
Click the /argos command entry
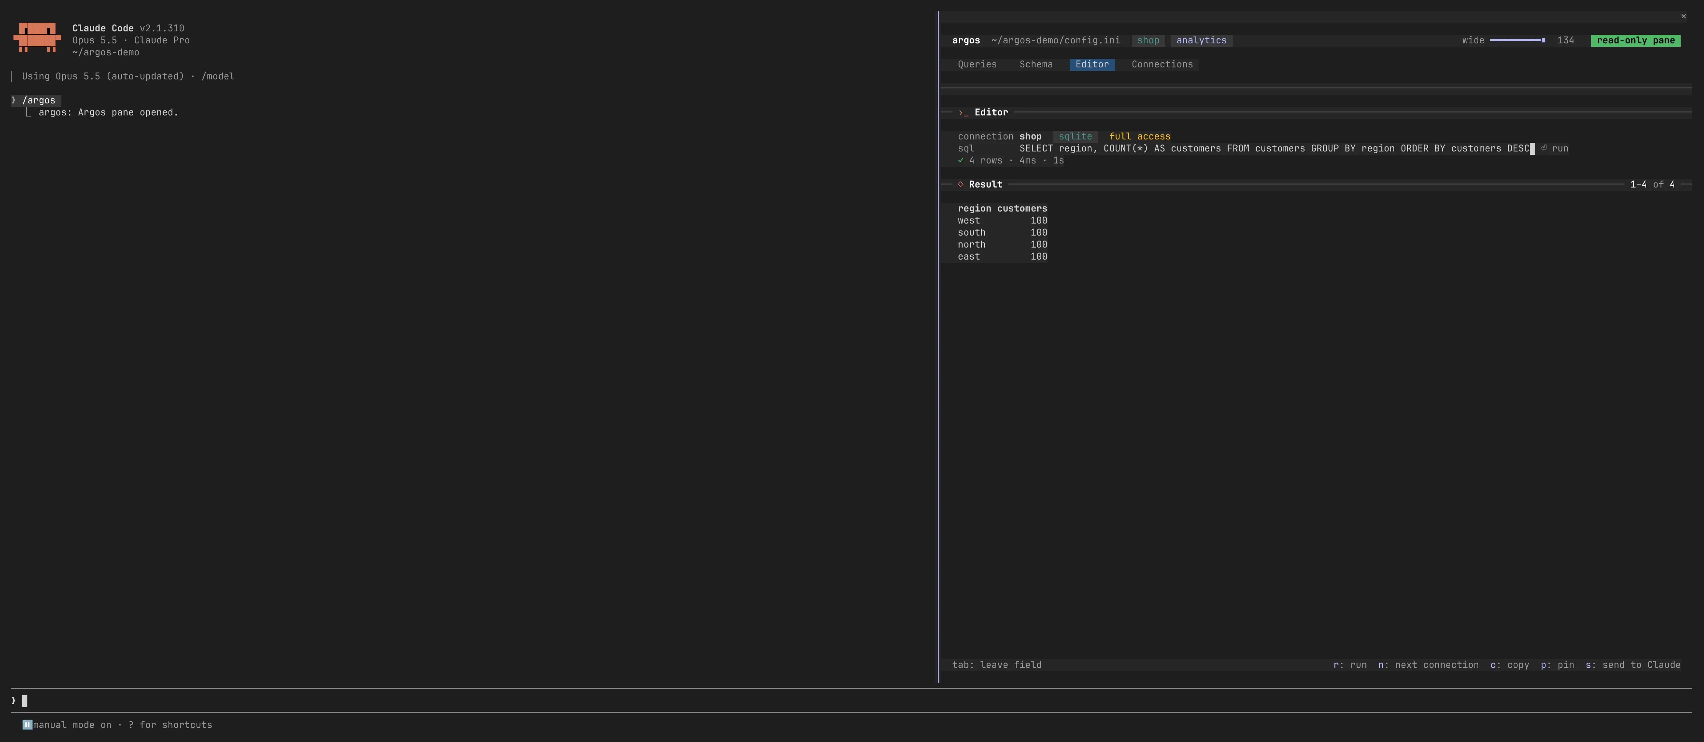[38, 100]
